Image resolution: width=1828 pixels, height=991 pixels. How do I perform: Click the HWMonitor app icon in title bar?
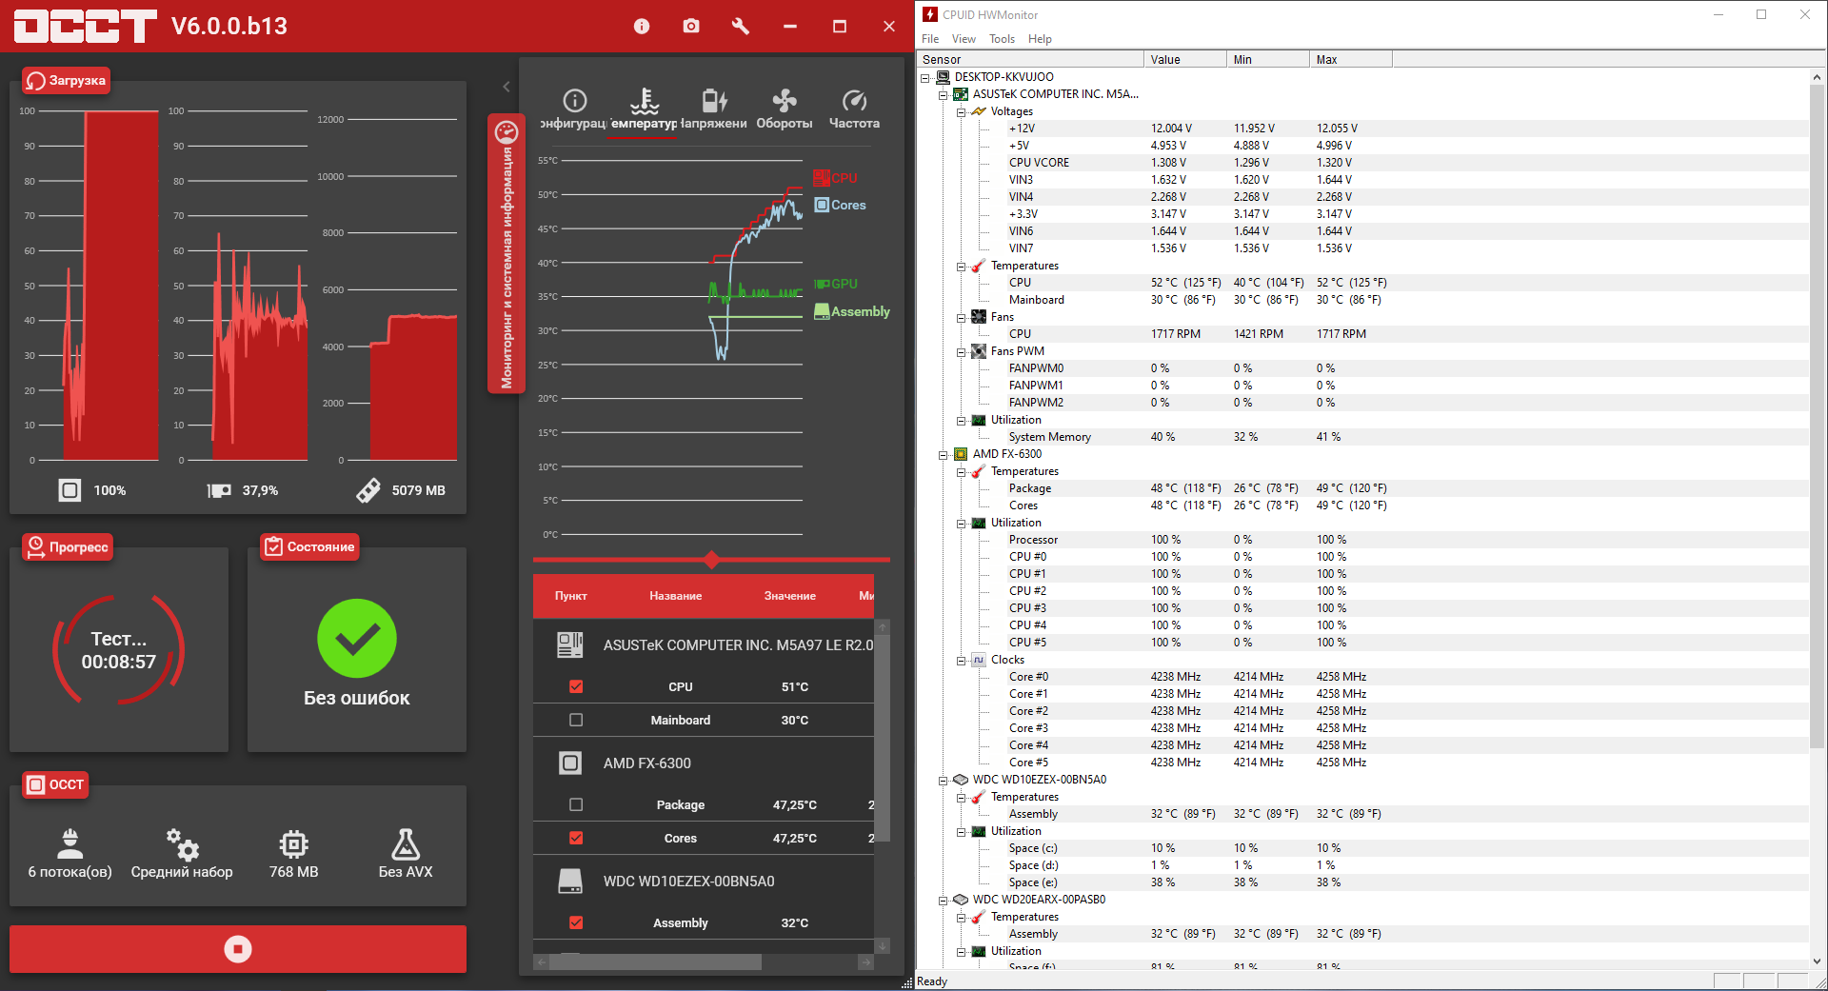(x=930, y=14)
